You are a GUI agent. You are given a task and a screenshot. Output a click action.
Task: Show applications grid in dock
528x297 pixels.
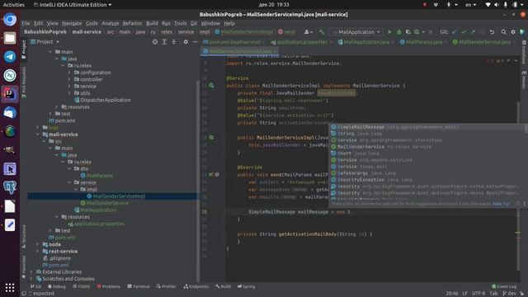click(10, 288)
